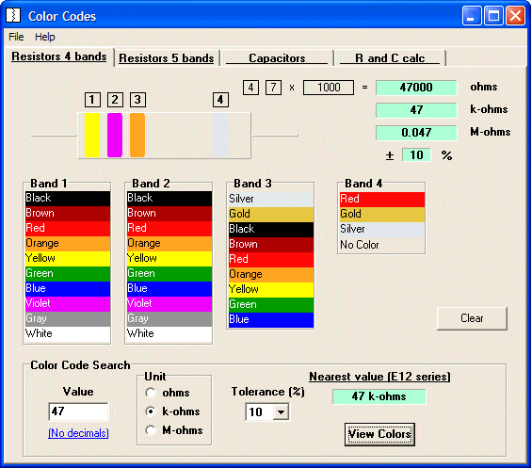The image size is (532, 468).
Task: Select the ohms unit radio button
Action: [151, 393]
